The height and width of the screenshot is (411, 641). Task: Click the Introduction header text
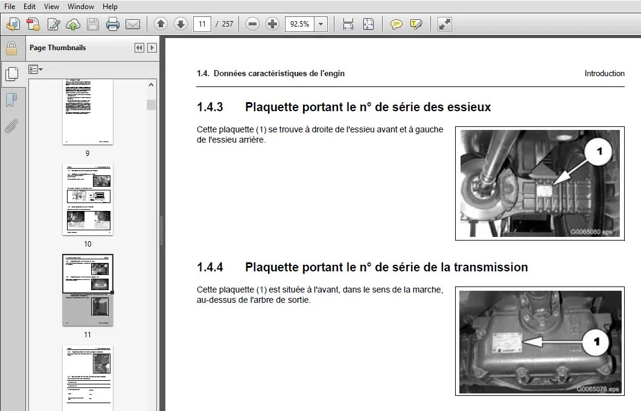click(x=604, y=73)
